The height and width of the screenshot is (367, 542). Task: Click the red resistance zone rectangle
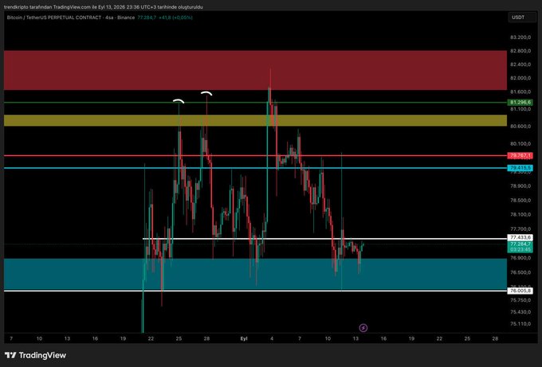tap(255, 70)
